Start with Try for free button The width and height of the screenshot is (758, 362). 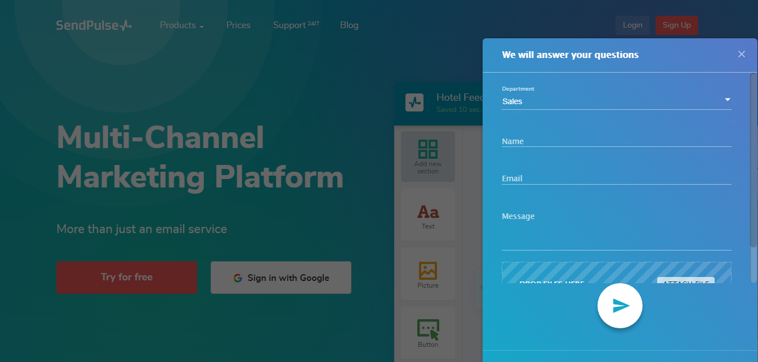pyautogui.click(x=127, y=277)
